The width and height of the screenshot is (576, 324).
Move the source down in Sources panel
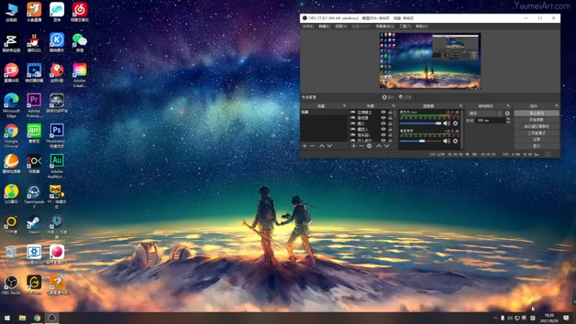(x=387, y=146)
